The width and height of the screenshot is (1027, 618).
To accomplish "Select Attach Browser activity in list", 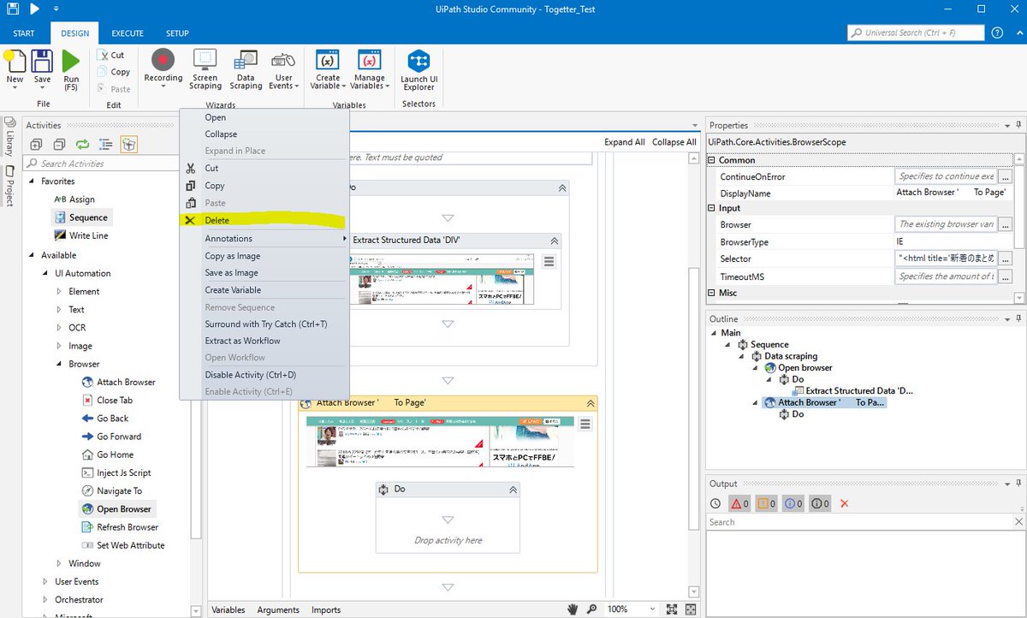I will pyautogui.click(x=118, y=382).
